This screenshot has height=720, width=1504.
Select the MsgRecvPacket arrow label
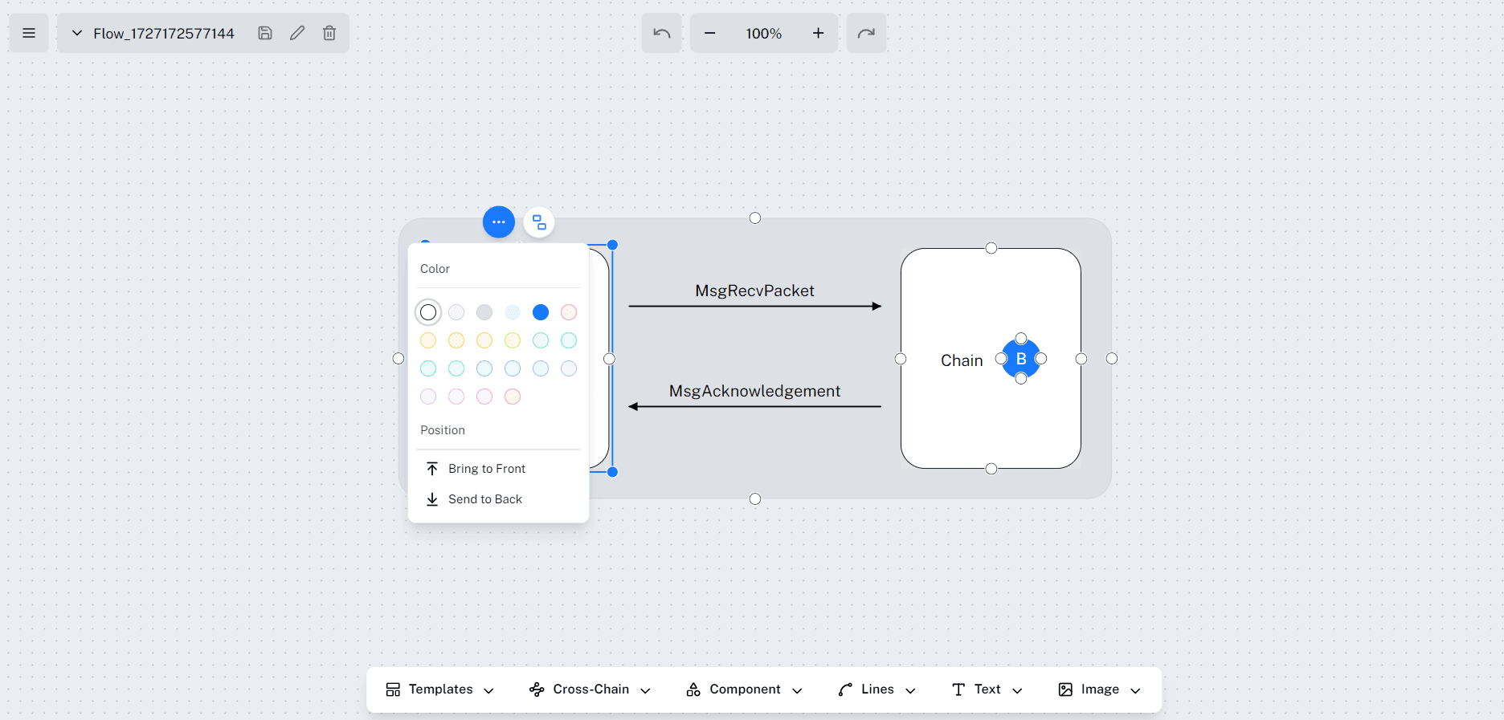(754, 291)
